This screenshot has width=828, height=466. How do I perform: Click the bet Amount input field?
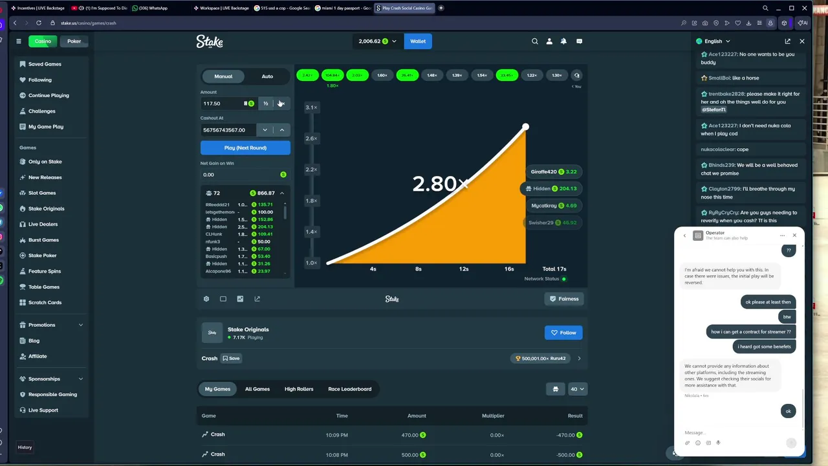(229, 104)
